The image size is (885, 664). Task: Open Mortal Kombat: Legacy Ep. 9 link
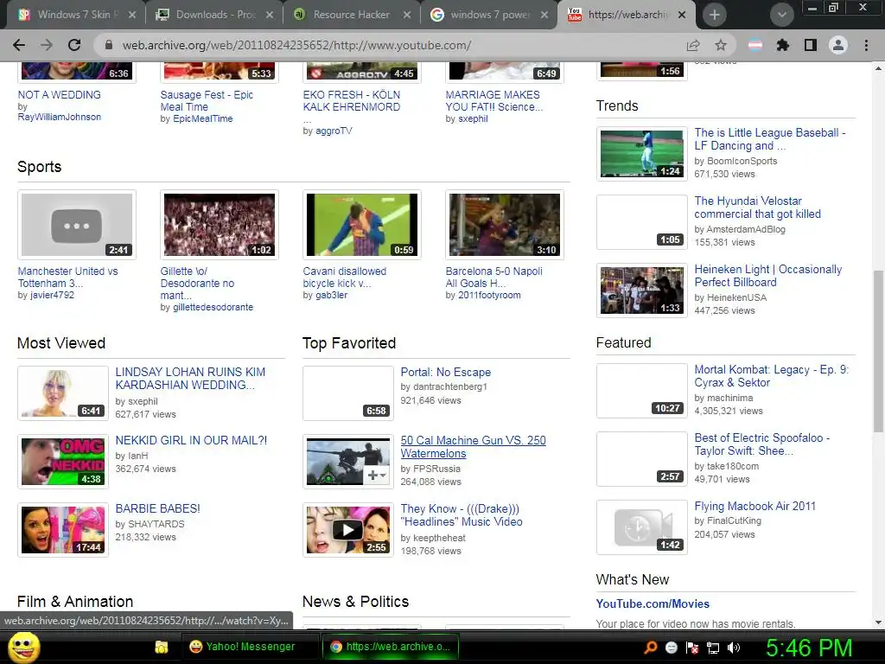(771, 376)
